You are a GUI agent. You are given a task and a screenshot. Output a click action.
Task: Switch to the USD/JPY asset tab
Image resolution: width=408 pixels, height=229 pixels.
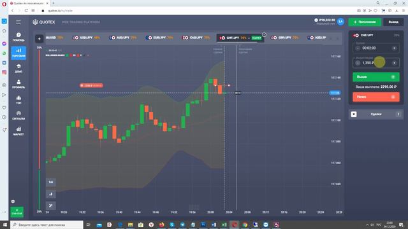(86, 38)
